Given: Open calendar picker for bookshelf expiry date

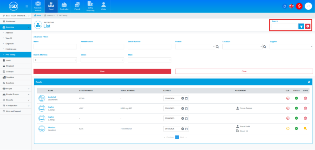Looking at the screenshot, I should [x=187, y=98].
